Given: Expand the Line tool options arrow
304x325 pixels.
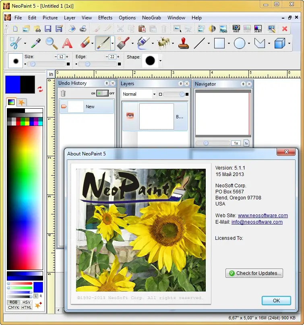Looking at the screenshot, I should [209, 43].
